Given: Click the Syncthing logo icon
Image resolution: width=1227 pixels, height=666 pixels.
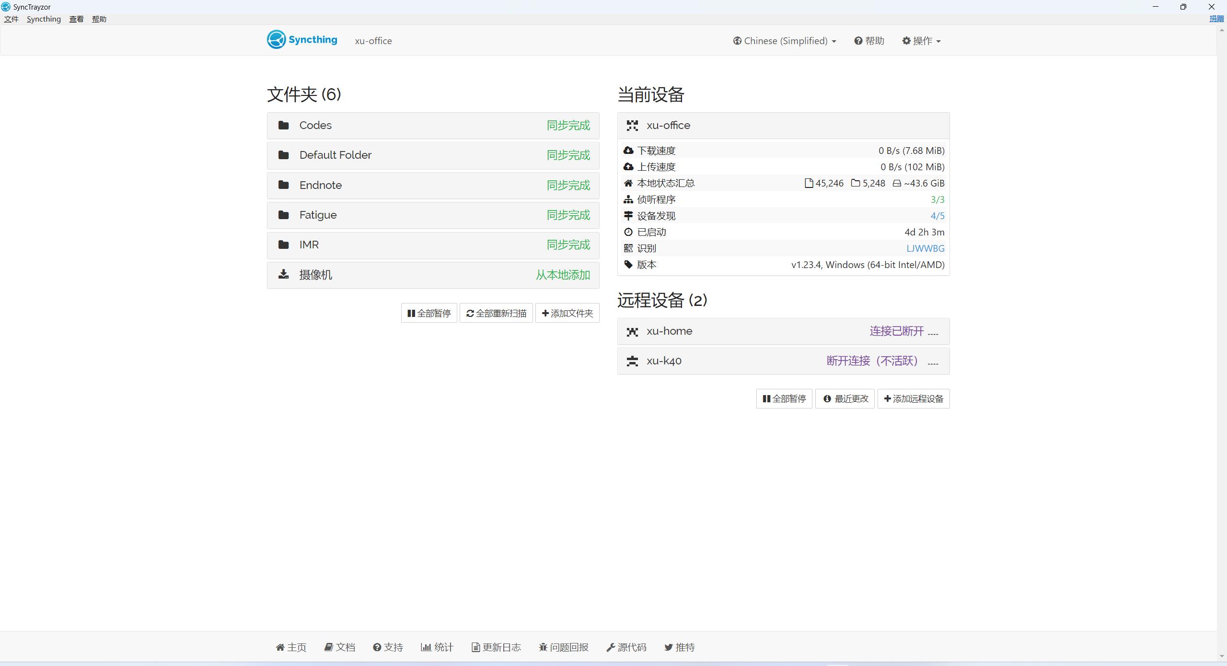Looking at the screenshot, I should click(x=277, y=40).
